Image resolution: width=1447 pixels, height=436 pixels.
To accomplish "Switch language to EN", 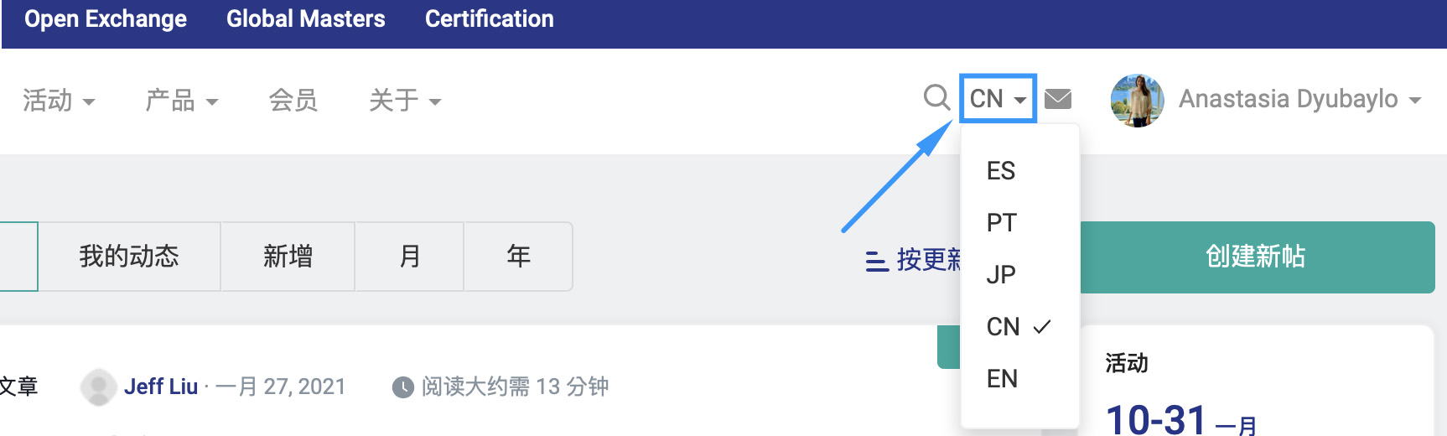I will coord(1002,379).
